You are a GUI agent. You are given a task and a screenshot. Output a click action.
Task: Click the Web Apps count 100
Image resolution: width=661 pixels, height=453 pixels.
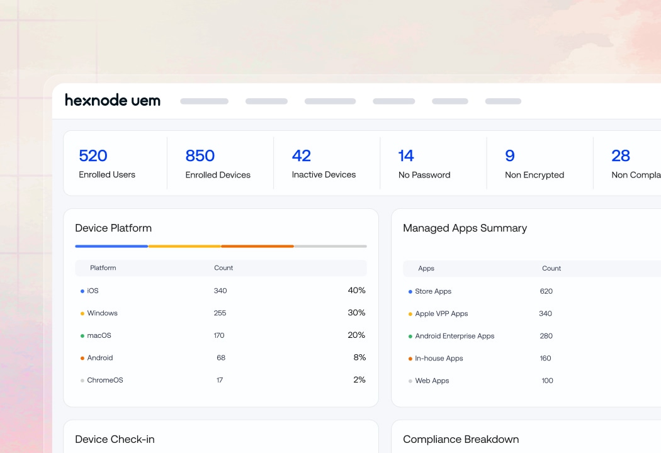tap(548, 381)
